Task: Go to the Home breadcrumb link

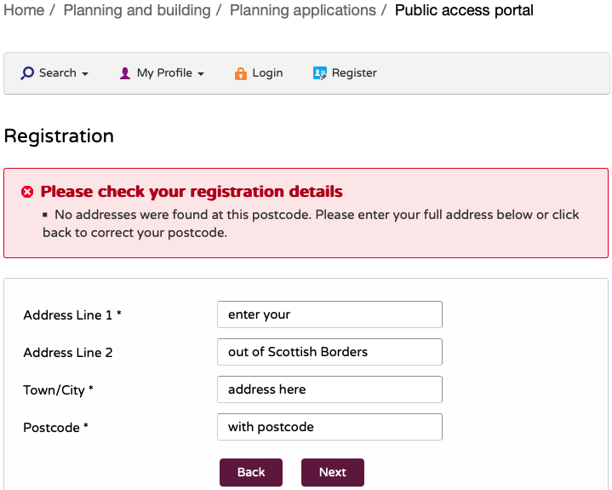Action: [24, 11]
